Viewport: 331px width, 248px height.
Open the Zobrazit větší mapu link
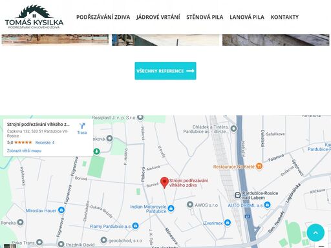24,150
